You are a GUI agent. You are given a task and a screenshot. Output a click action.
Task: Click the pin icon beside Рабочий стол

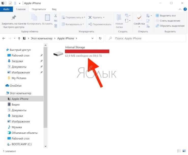click(x=41, y=55)
